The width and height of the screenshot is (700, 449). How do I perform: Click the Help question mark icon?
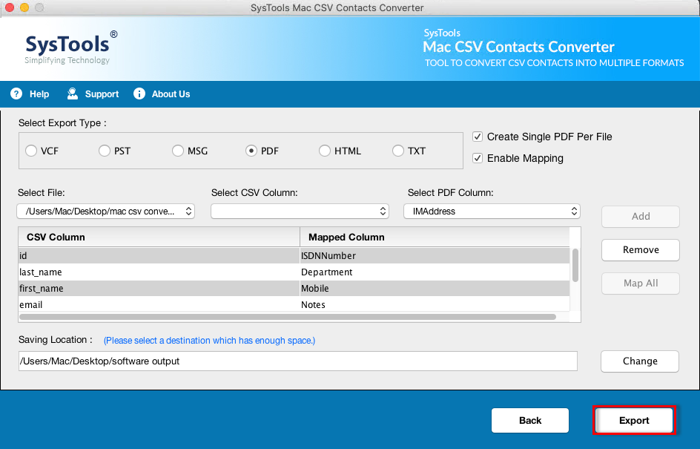(16, 94)
